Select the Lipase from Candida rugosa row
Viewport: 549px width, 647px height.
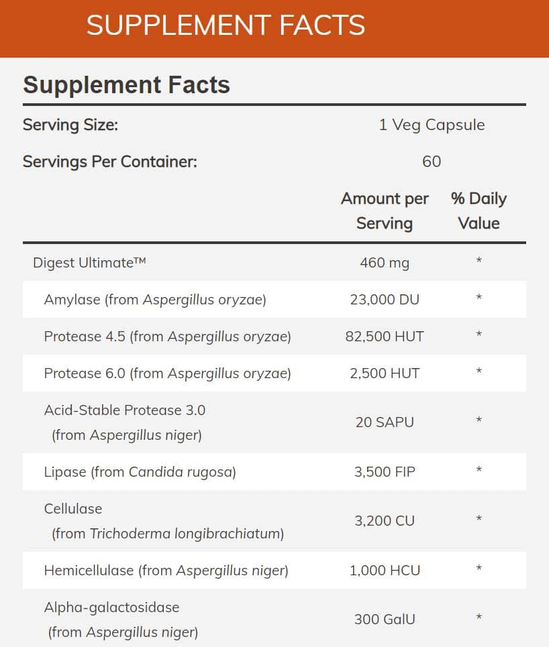tap(140, 472)
